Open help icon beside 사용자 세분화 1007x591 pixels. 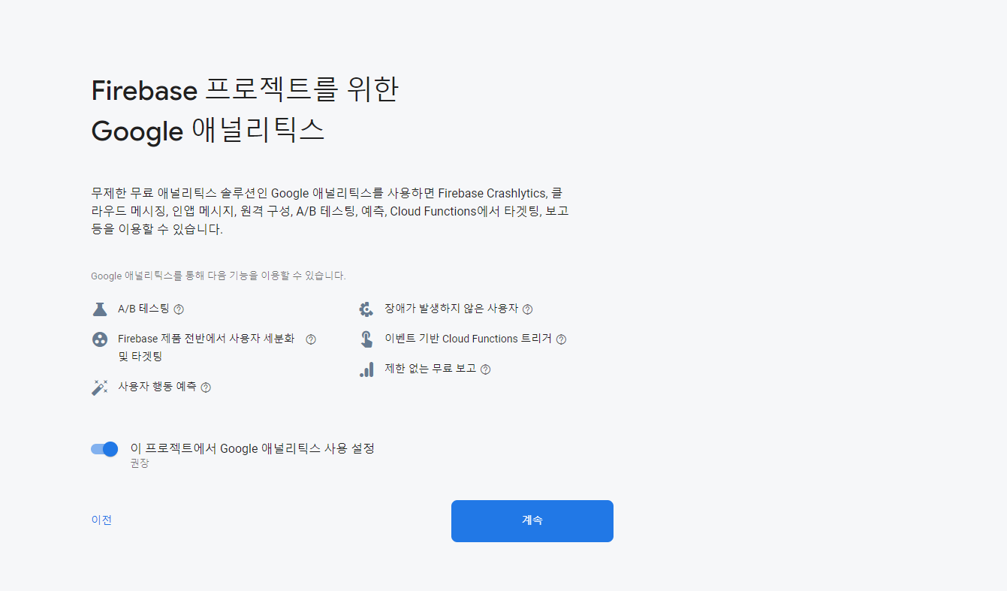[311, 339]
